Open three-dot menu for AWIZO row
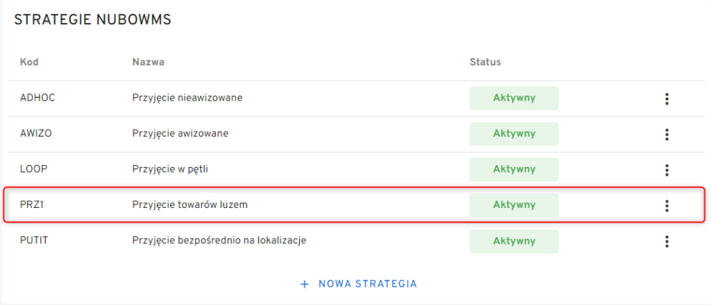Image resolution: width=711 pixels, height=305 pixels. point(667,134)
